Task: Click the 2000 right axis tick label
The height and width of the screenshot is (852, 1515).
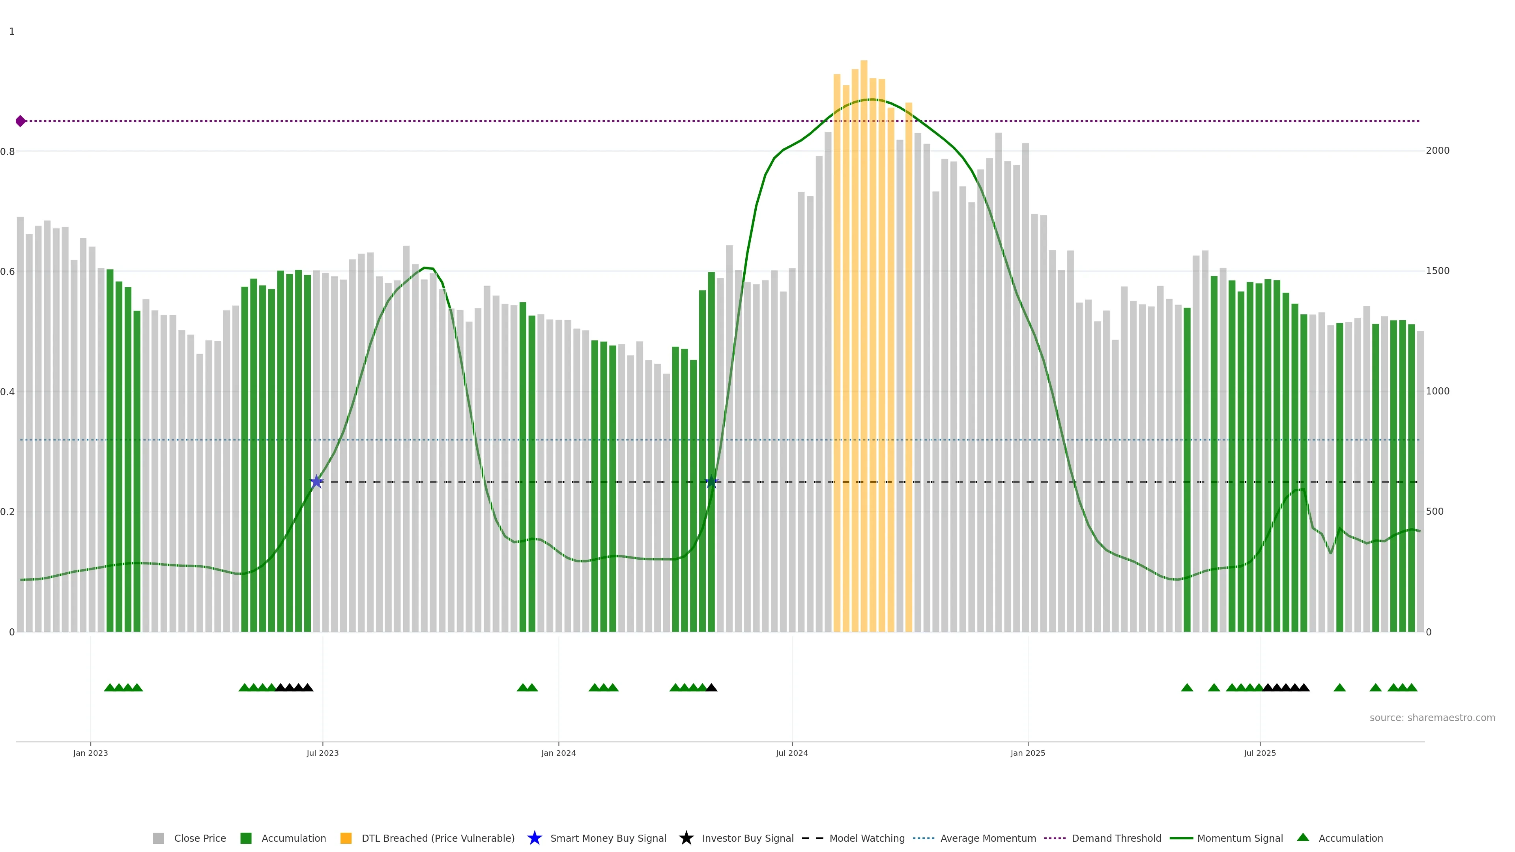Action: [1437, 151]
